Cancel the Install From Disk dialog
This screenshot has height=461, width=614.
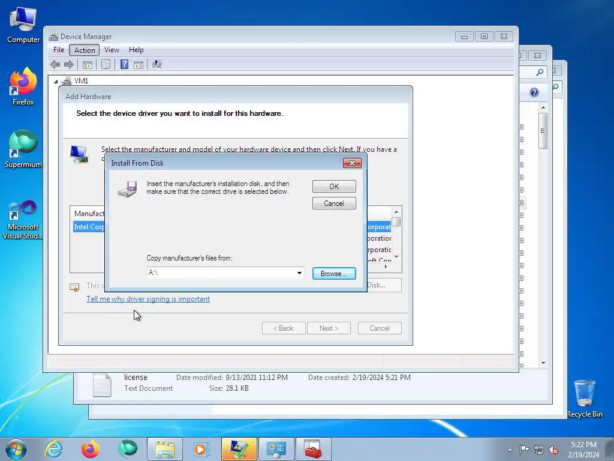[x=334, y=203]
